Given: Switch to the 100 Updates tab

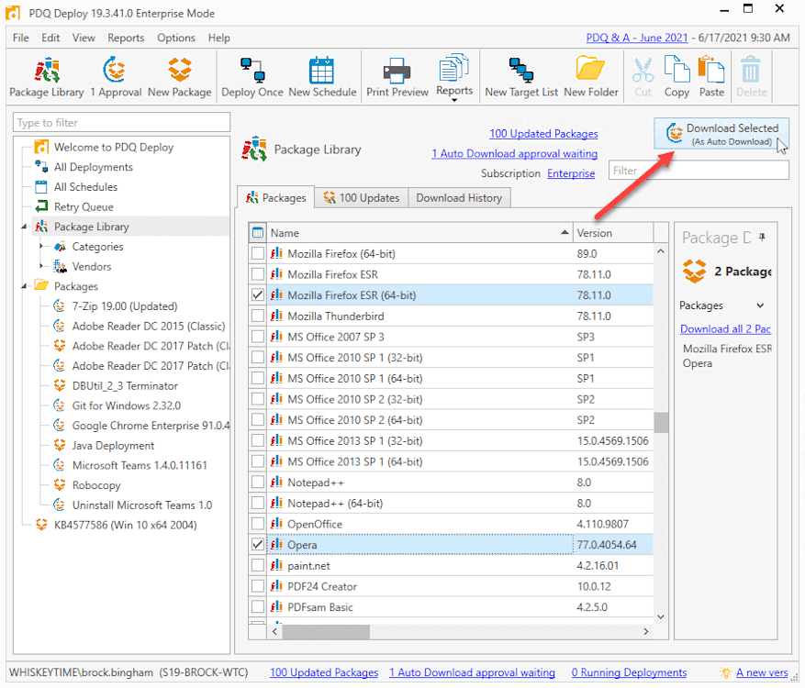Looking at the screenshot, I should click(x=362, y=198).
